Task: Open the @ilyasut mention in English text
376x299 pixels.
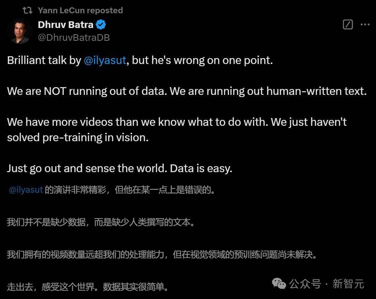Action: [x=105, y=60]
